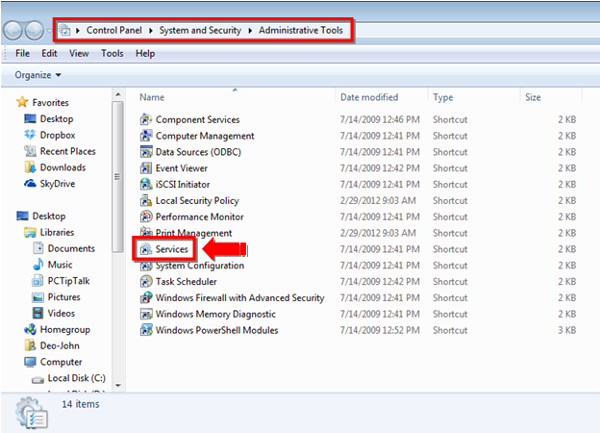Screen dimensions: 600x433
Task: Click the Homegroup icon
Action: click(x=30, y=329)
